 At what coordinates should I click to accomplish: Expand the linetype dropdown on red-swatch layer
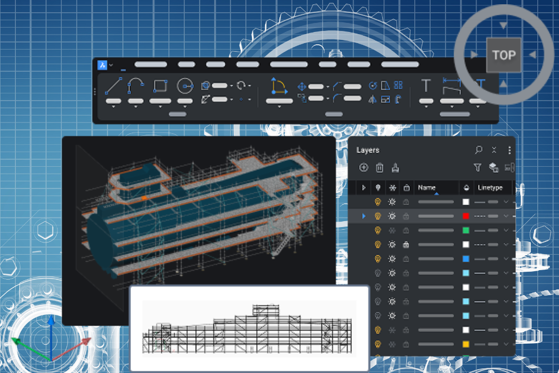(506, 216)
